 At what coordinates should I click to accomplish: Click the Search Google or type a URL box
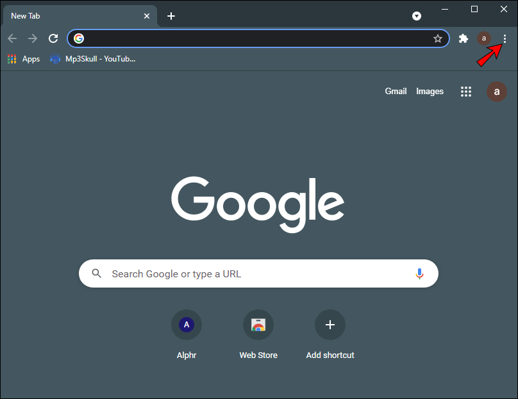pos(258,273)
